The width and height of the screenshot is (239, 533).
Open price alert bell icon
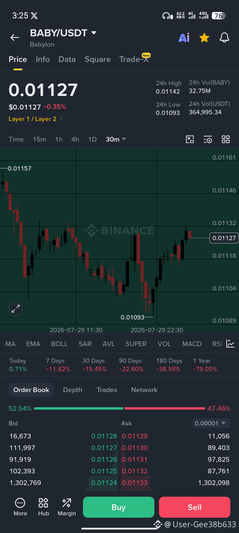(225, 38)
